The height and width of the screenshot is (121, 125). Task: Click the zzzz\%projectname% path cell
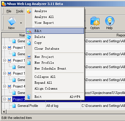pos(105,93)
